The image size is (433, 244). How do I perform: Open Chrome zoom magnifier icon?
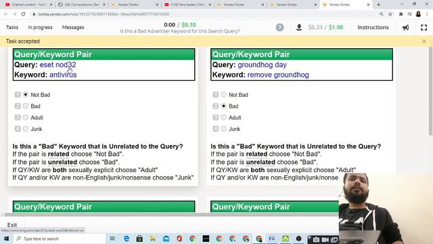tap(382, 14)
